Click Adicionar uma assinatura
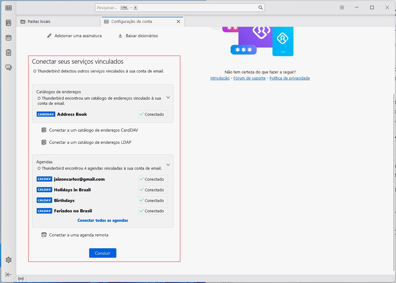The height and width of the screenshot is (283, 396). [x=74, y=36]
